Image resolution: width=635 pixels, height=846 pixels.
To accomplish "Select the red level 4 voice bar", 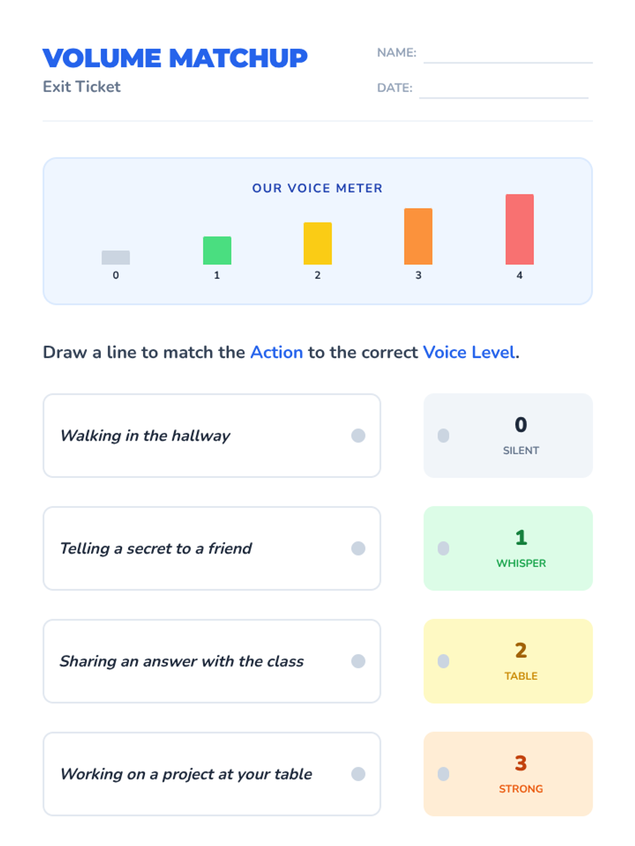I will point(519,229).
